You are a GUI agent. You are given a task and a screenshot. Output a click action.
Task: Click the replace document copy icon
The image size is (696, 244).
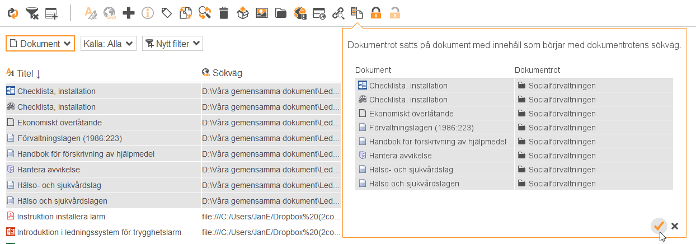[185, 13]
